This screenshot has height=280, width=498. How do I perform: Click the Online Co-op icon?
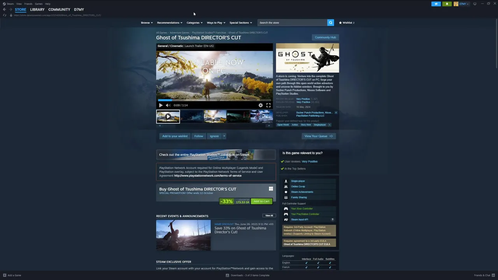[x=286, y=186]
